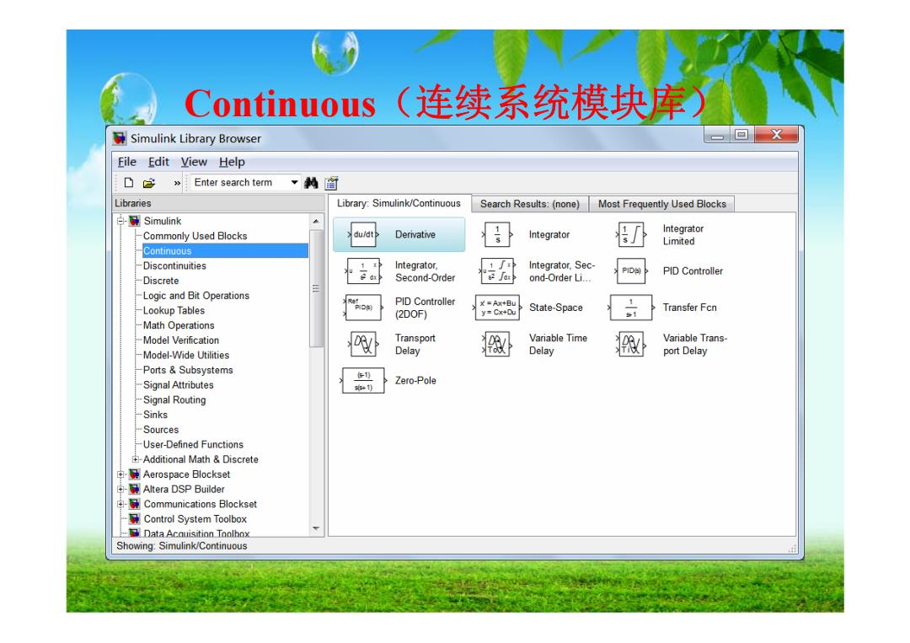Switch to the Search Results tab
This screenshot has width=910, height=643.
pyautogui.click(x=530, y=204)
